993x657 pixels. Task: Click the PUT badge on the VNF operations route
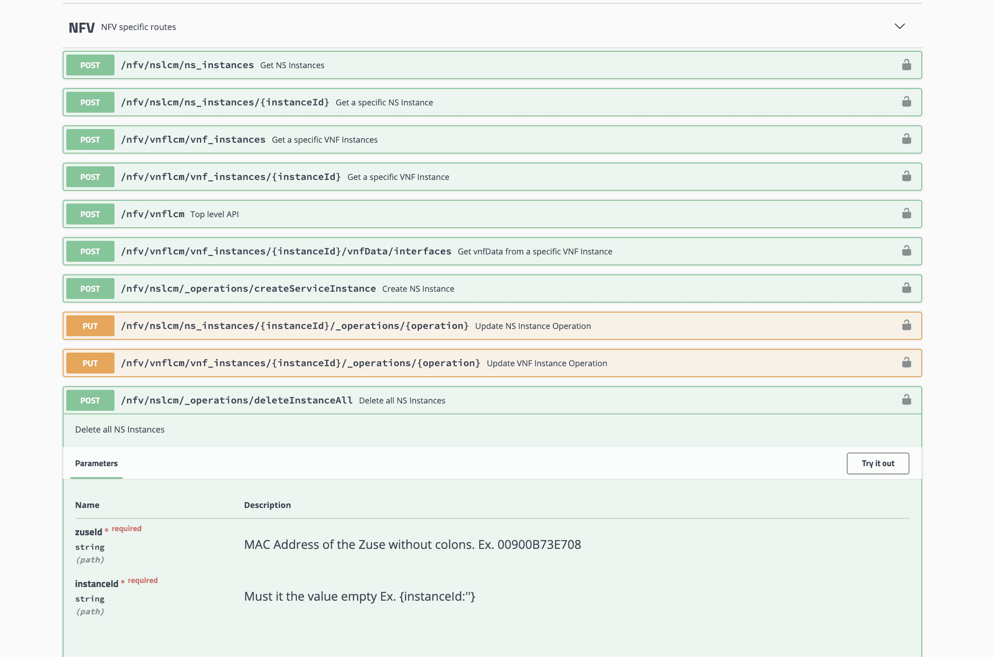click(x=89, y=363)
